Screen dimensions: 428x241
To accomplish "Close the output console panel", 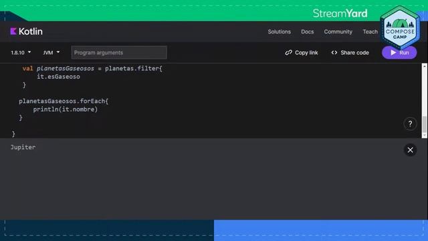I will coord(410,150).
